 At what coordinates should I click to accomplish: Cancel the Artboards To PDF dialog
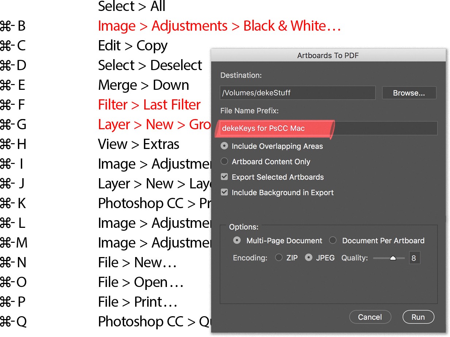pyautogui.click(x=370, y=317)
